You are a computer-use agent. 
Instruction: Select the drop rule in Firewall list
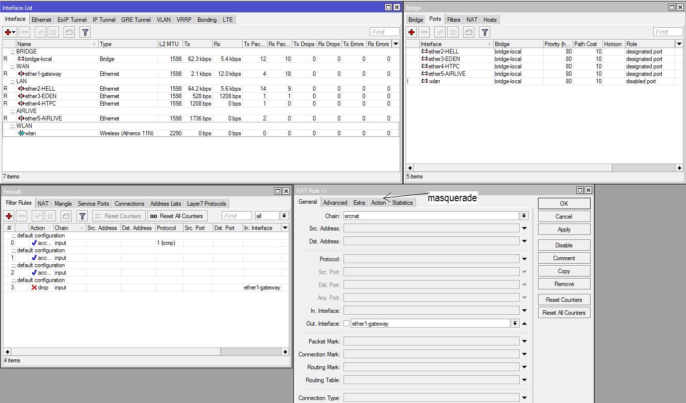coord(146,288)
